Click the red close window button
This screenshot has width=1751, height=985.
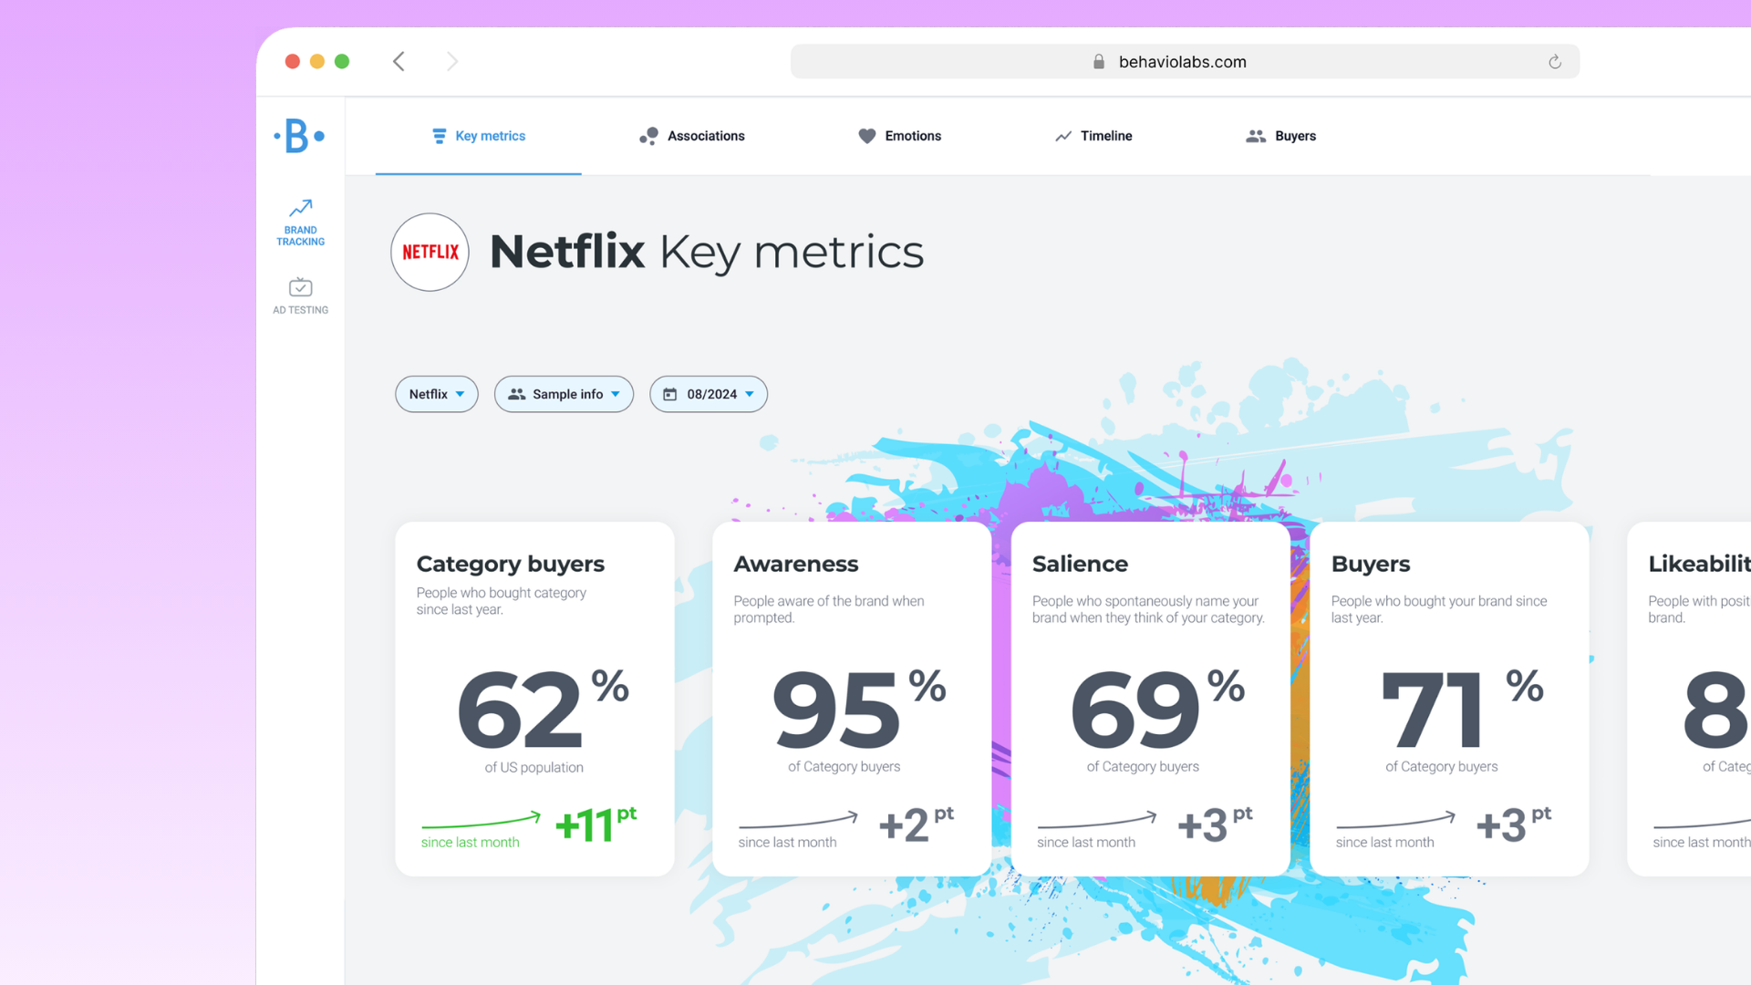pyautogui.click(x=293, y=61)
